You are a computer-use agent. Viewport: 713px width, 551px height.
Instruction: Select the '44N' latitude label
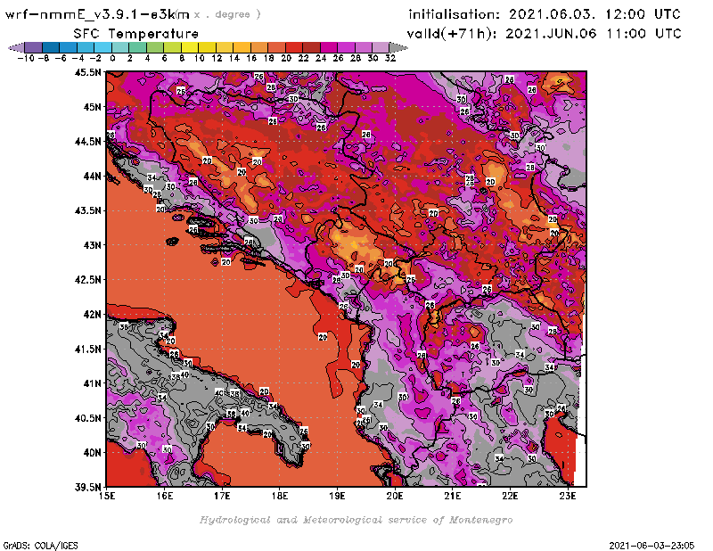[92, 176]
